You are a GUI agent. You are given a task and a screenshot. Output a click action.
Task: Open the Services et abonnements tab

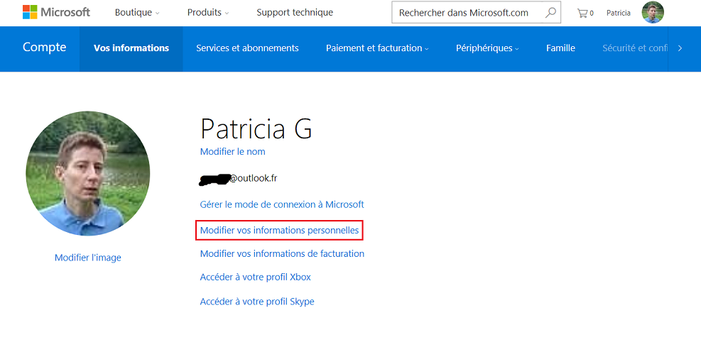point(247,48)
